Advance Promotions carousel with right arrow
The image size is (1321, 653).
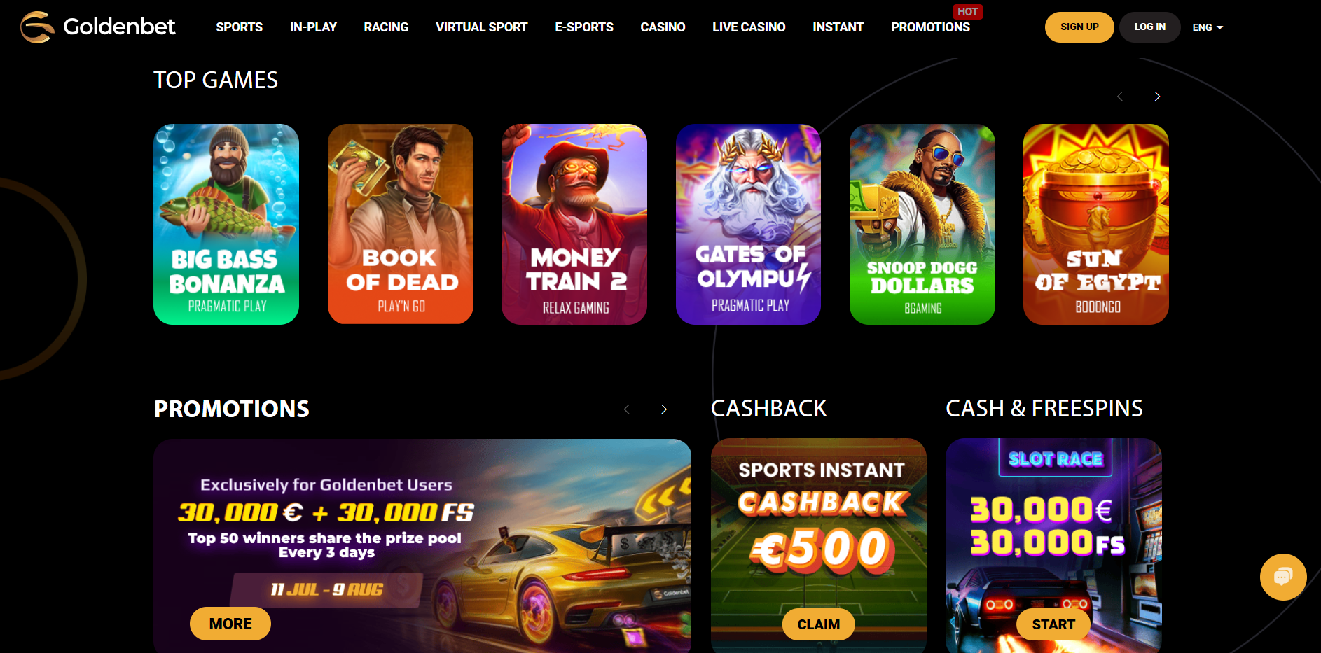664,409
